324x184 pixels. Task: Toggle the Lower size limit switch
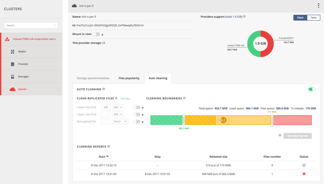136,107
